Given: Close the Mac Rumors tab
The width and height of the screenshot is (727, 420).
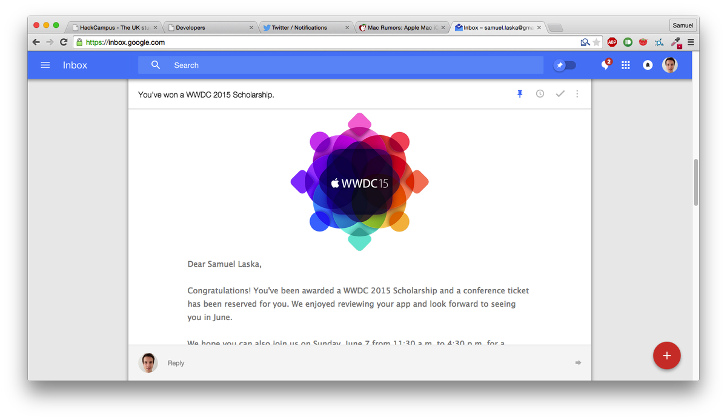Looking at the screenshot, I should click(443, 27).
